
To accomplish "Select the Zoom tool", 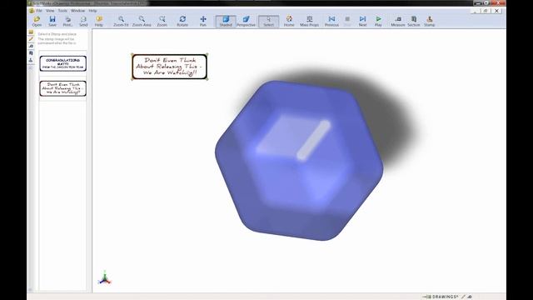I will pos(162,21).
